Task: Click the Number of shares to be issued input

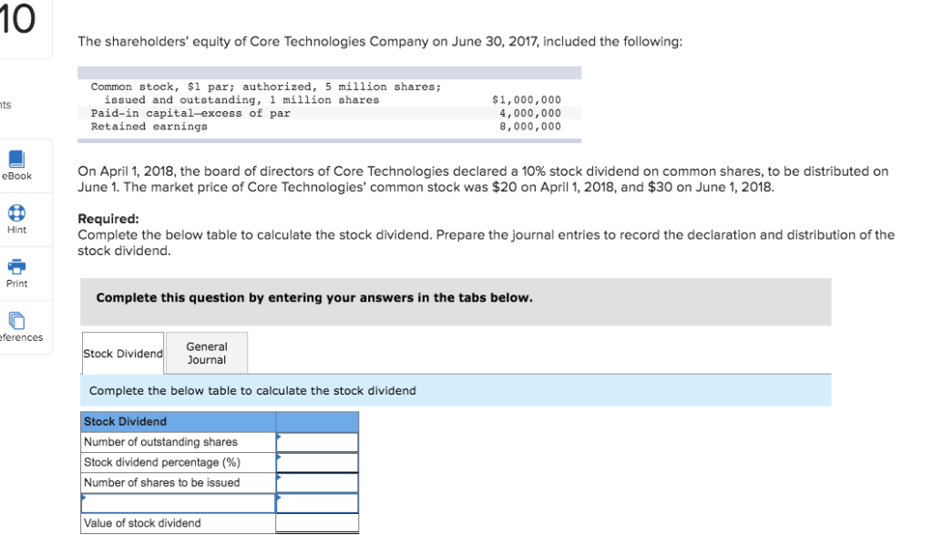Action: (317, 483)
